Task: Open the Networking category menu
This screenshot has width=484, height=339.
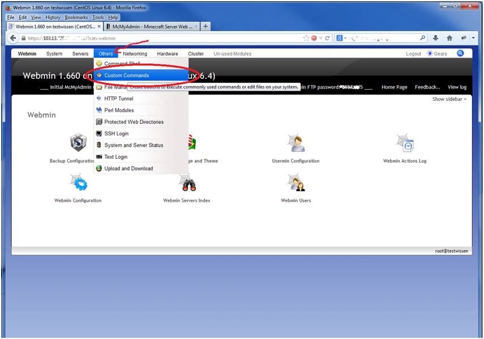Action: coord(135,54)
